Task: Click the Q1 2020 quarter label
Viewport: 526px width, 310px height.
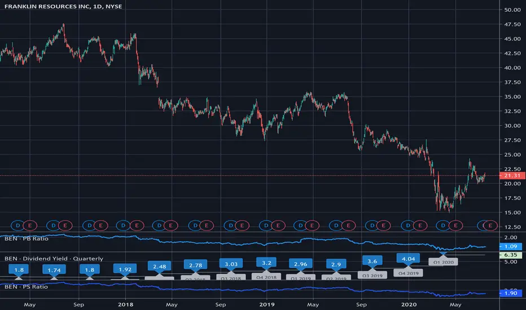Action: (x=443, y=262)
